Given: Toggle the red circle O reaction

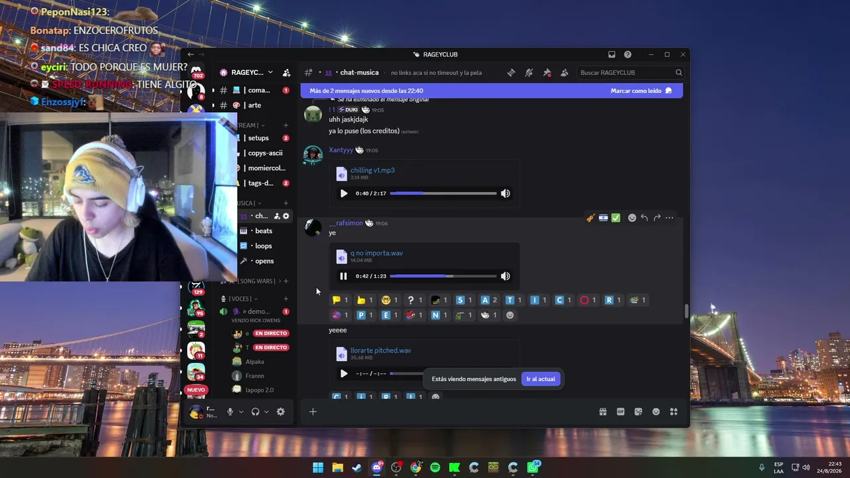Looking at the screenshot, I should point(588,300).
